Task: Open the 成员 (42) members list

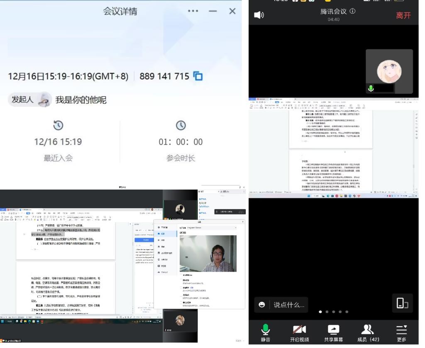Action: pyautogui.click(x=368, y=333)
